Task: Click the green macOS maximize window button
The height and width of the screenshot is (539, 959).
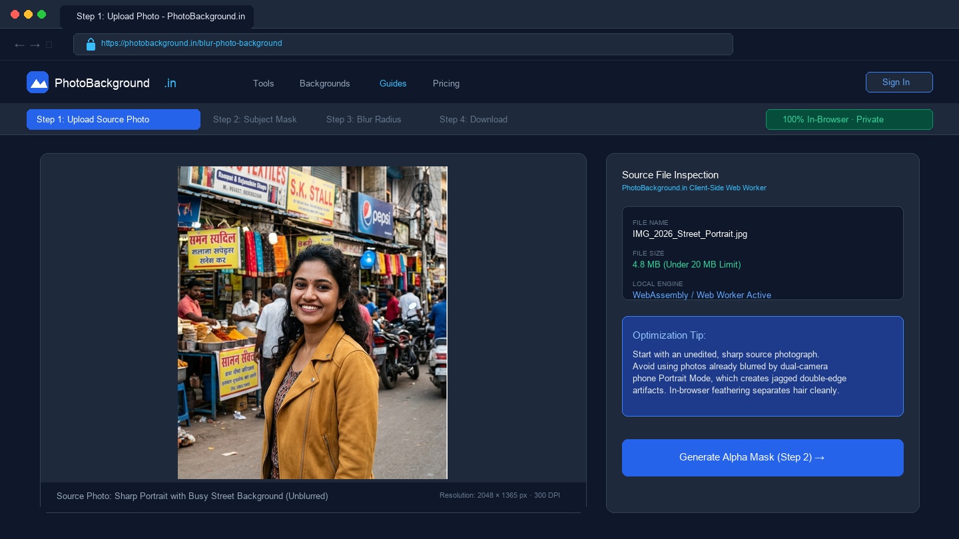Action: point(42,14)
